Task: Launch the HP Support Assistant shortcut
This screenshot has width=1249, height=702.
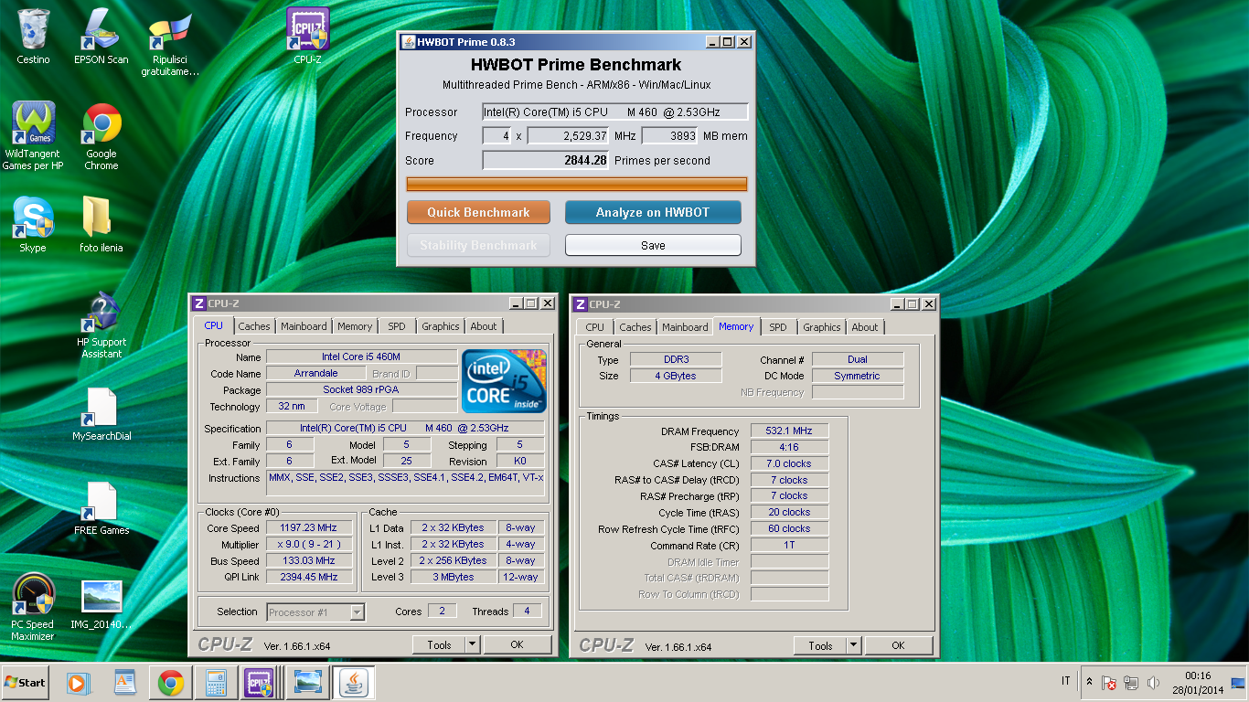Action: pos(101,325)
